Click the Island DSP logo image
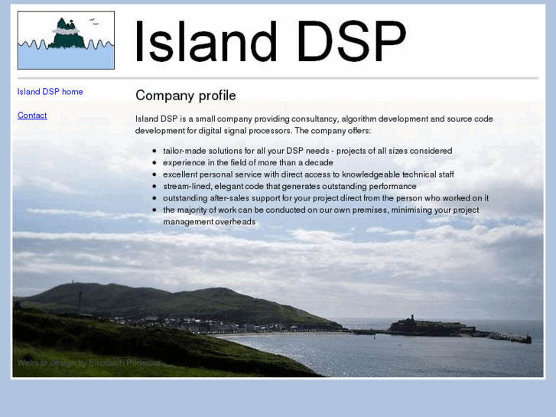This screenshot has width=556, height=417. tap(66, 40)
